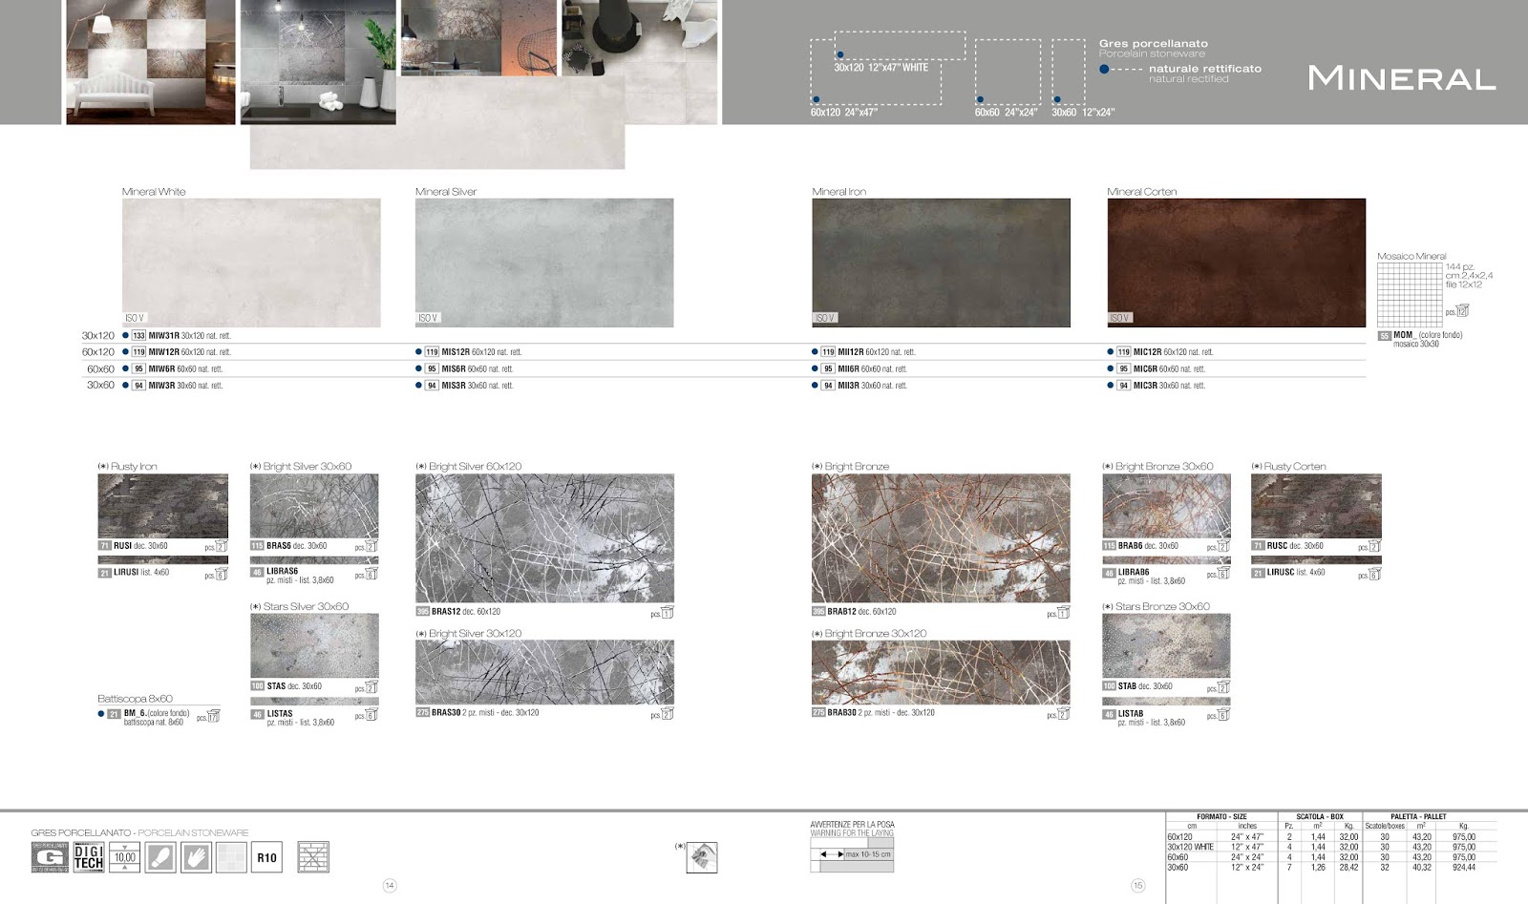Click the BRAS12 dec. 60x120 label
Image resolution: width=1528 pixels, height=904 pixels.
pos(466,612)
